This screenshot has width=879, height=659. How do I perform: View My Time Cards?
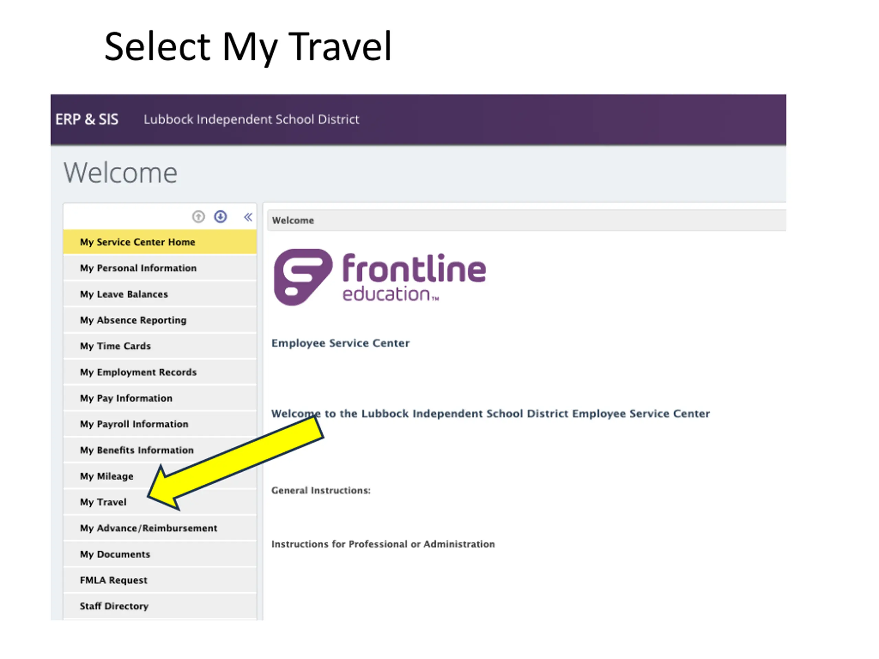click(x=160, y=346)
